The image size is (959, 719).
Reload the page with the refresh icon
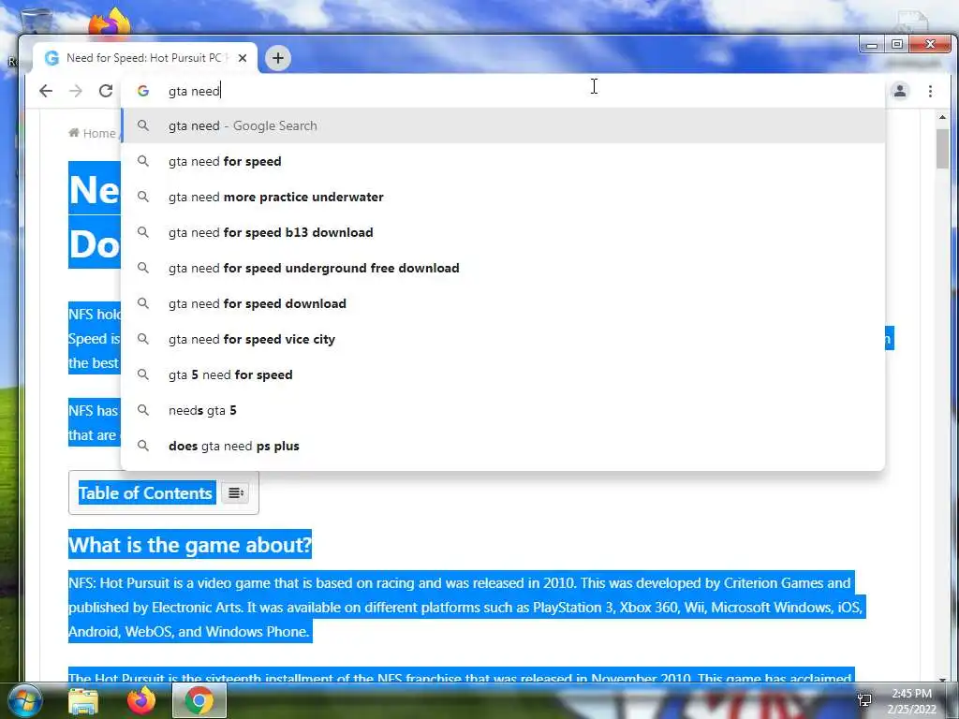click(106, 91)
